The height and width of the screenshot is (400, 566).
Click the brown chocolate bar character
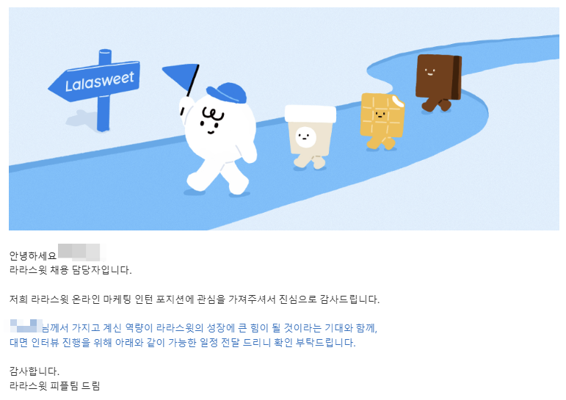coord(438,82)
